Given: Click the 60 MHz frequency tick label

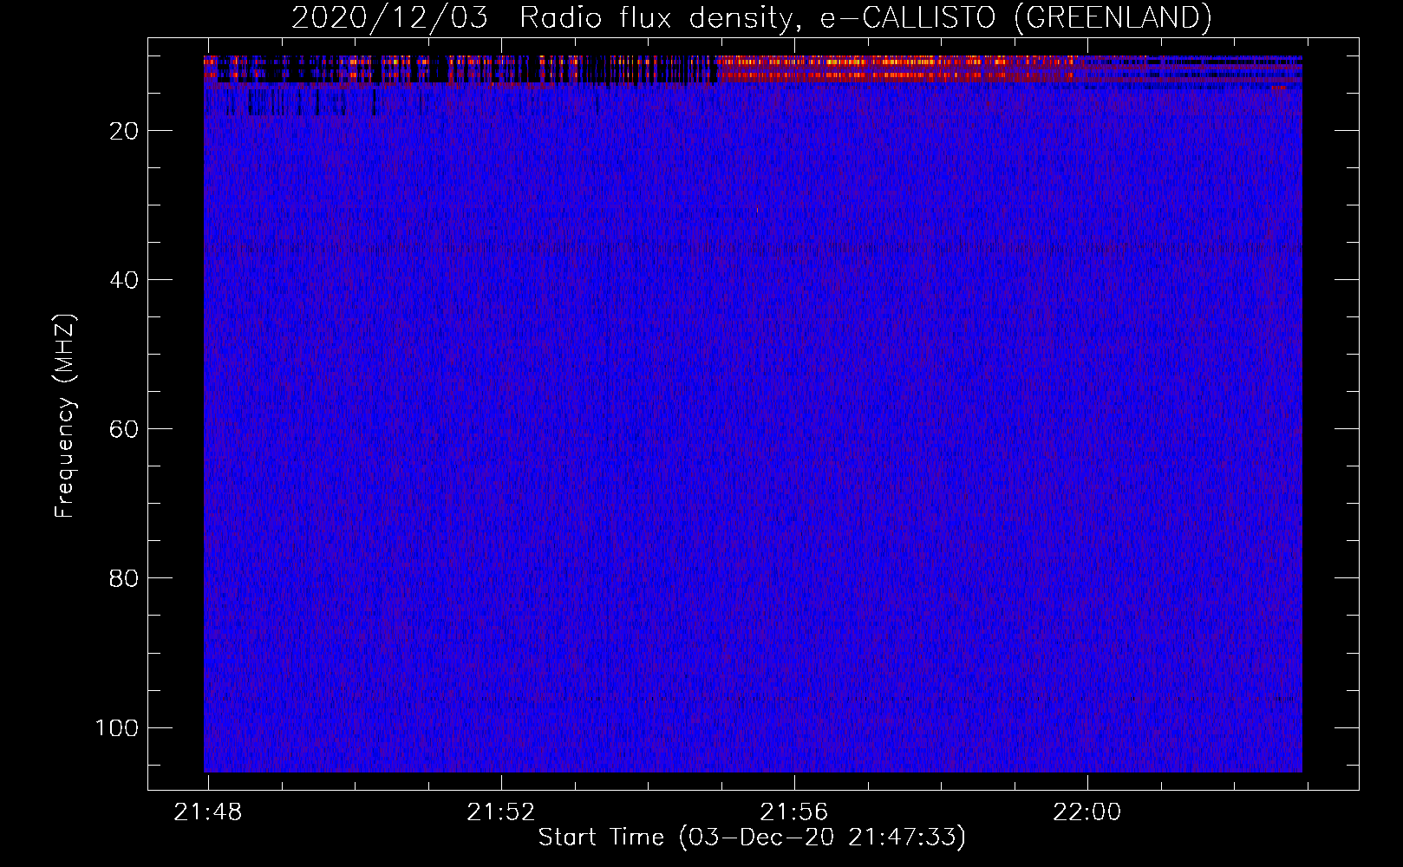Looking at the screenshot, I should click(124, 429).
